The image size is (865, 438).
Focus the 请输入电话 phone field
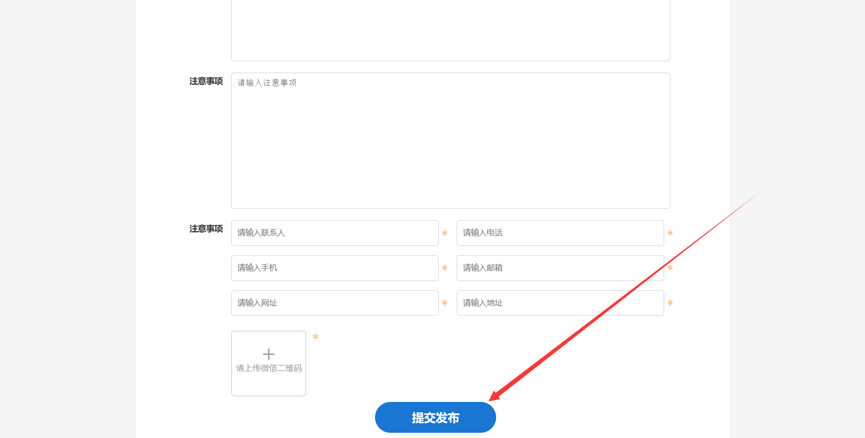click(560, 233)
